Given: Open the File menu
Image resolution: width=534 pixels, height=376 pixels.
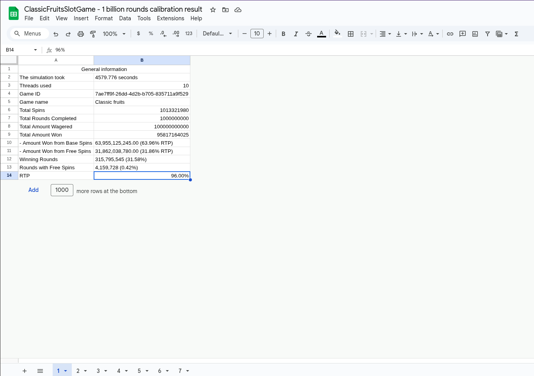Looking at the screenshot, I should tap(29, 18).
